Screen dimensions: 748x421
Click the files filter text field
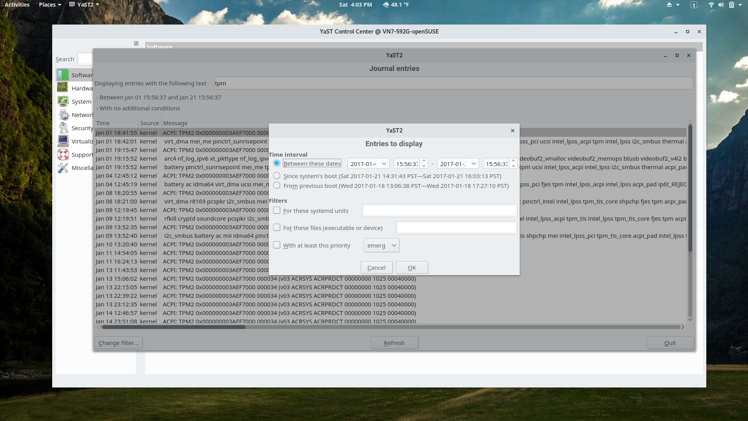(457, 228)
